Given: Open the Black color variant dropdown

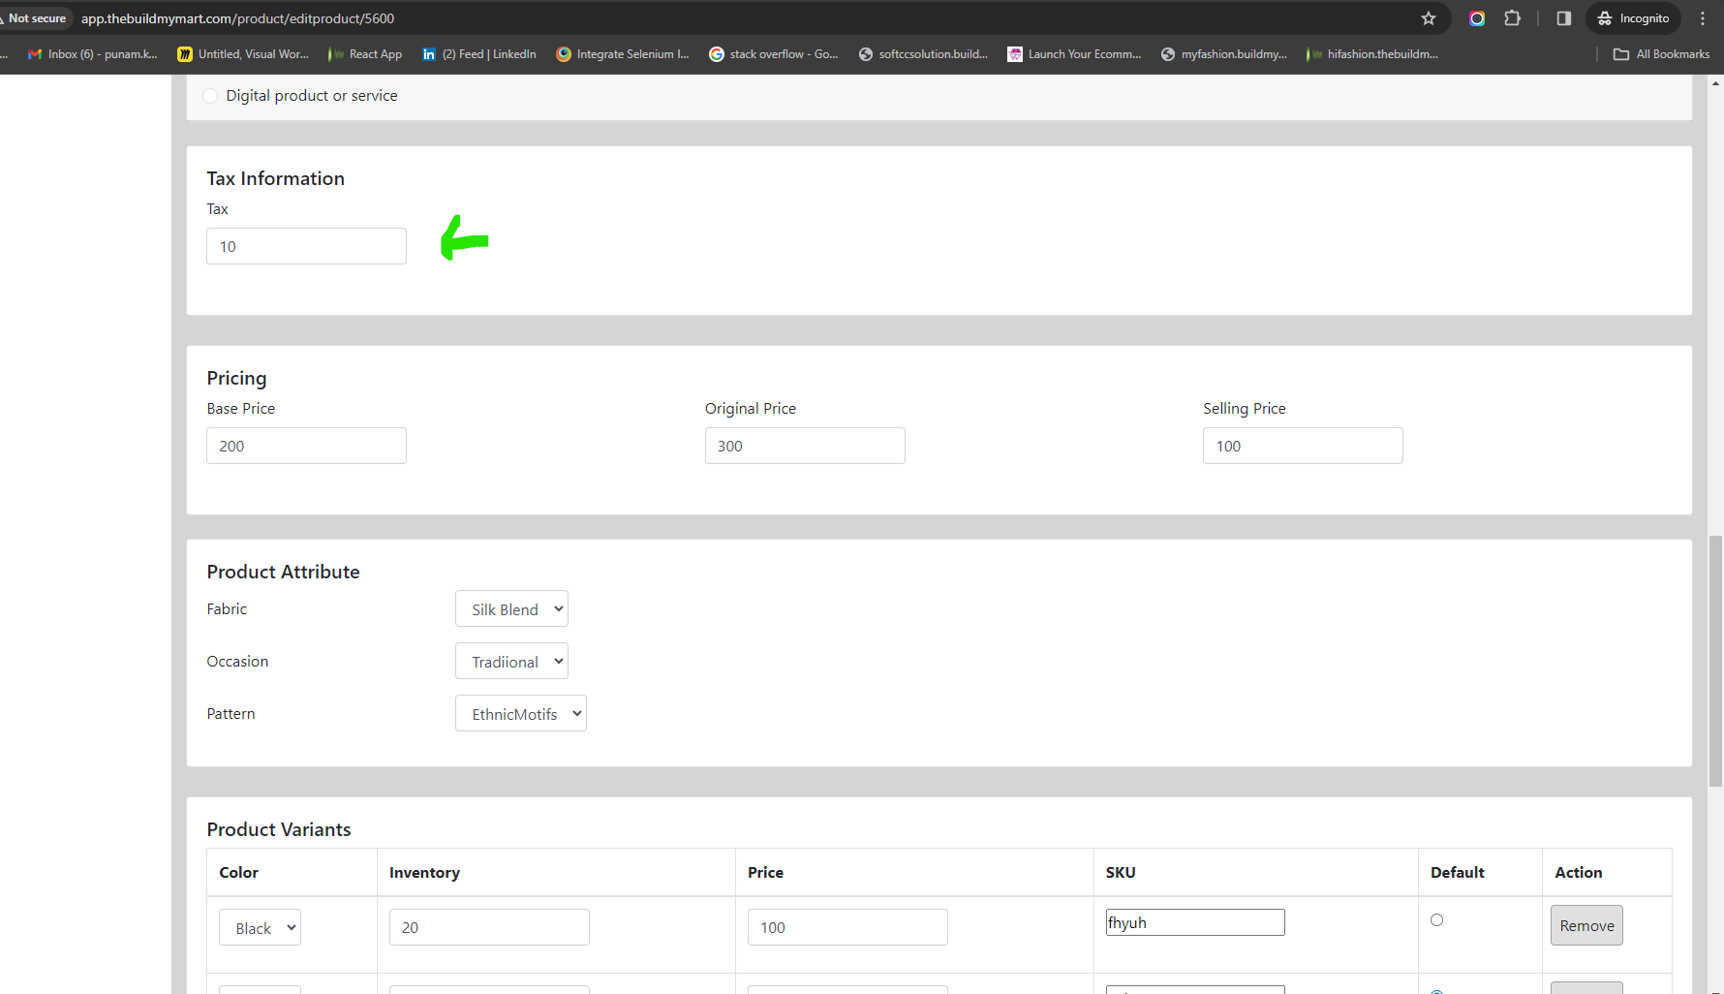Looking at the screenshot, I should pyautogui.click(x=260, y=927).
